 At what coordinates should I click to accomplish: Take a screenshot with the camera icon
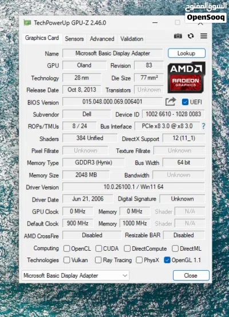177,36
